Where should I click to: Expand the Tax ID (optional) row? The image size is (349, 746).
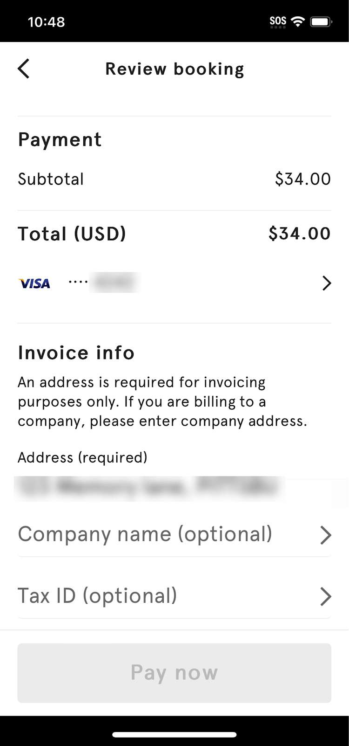174,596
